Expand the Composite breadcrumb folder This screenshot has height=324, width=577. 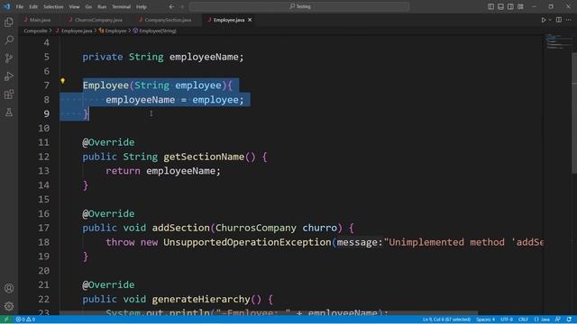pyautogui.click(x=35, y=31)
